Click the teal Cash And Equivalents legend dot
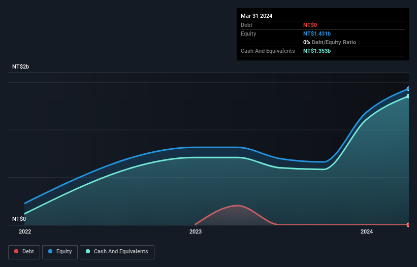This screenshot has height=267, width=417. (x=88, y=251)
